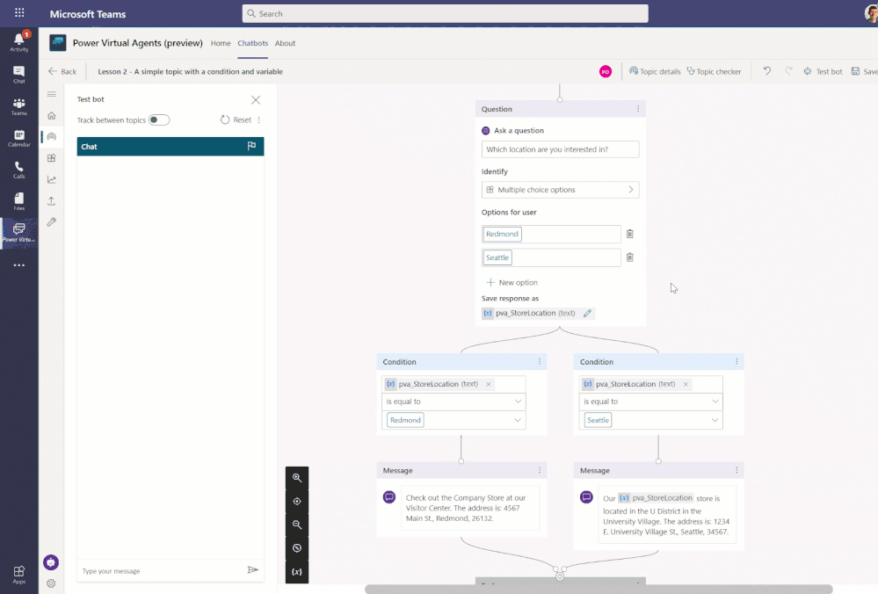Delete the Seattle option with trash icon
Screen dimensions: 878x594
coord(630,257)
